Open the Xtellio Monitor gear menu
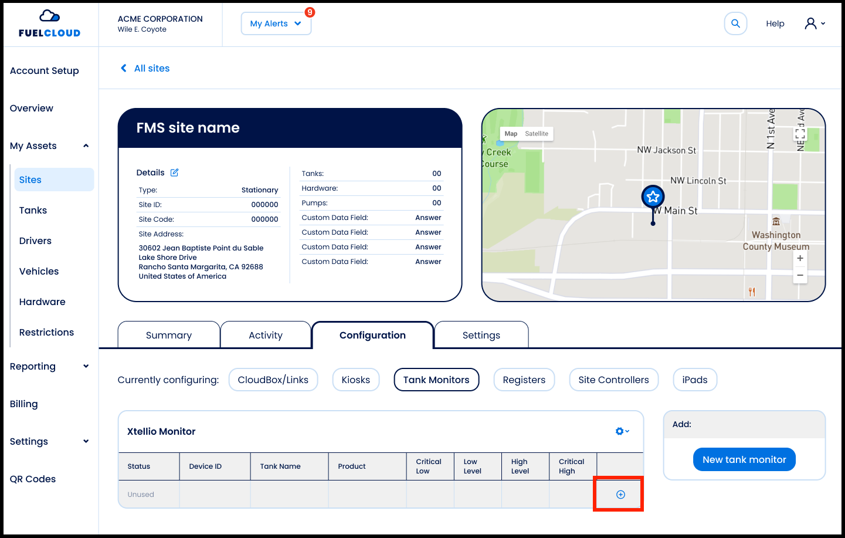845x538 pixels. 622,431
